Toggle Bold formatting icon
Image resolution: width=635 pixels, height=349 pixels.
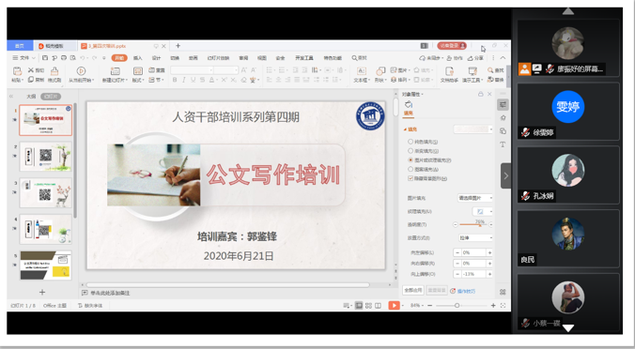coord(175,80)
